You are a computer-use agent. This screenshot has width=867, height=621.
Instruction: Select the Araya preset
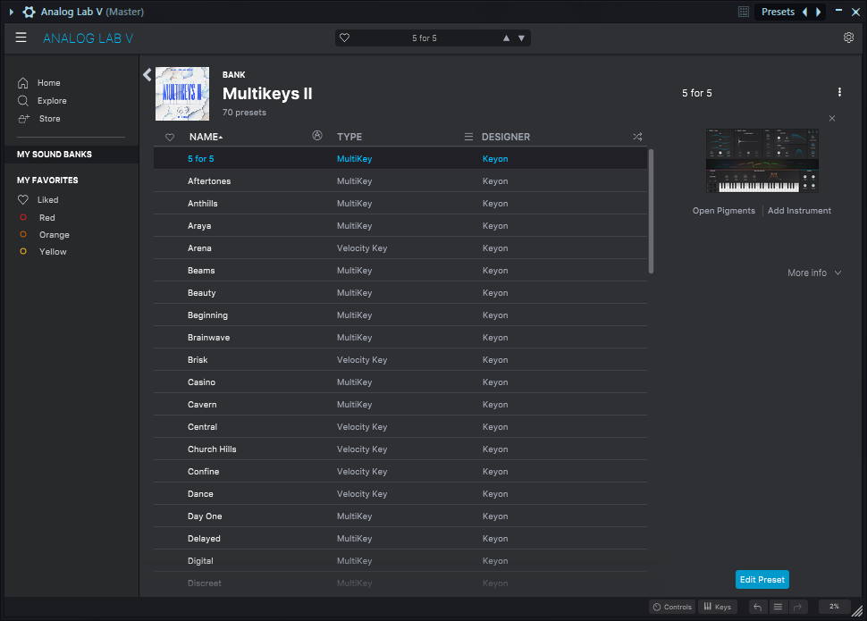tap(400, 226)
